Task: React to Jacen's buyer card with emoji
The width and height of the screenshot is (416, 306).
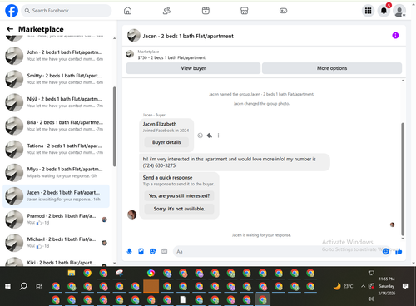Action: pyautogui.click(x=200, y=136)
